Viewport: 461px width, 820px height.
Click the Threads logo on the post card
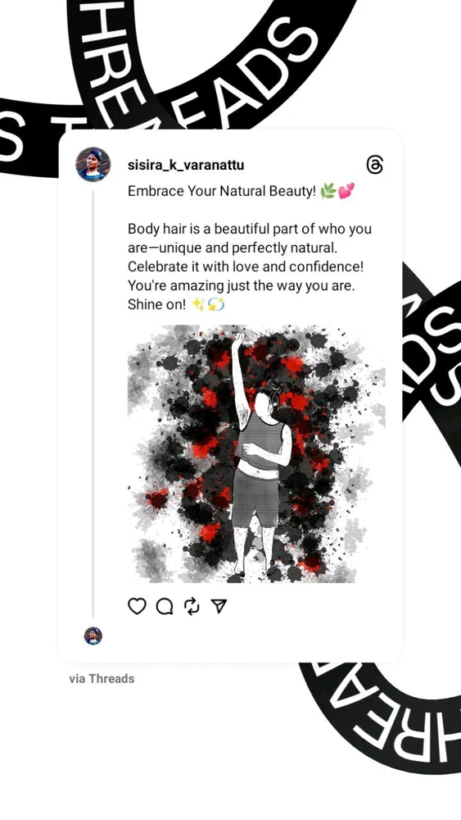point(375,166)
